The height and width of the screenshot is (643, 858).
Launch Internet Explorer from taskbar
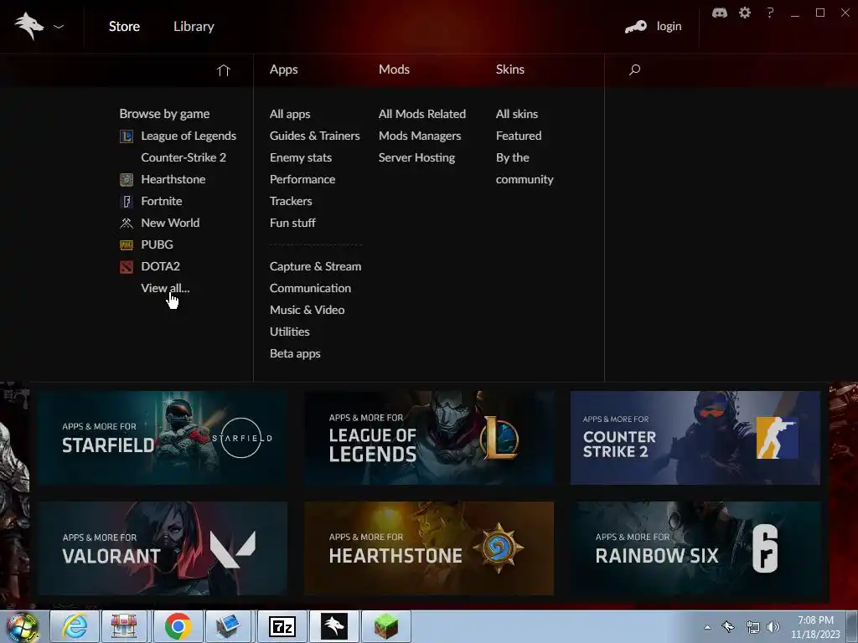[x=75, y=626]
